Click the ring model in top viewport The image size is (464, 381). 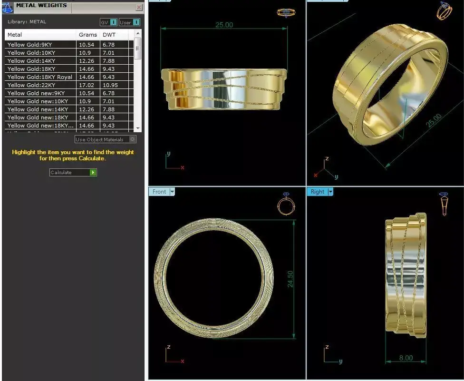point(224,89)
